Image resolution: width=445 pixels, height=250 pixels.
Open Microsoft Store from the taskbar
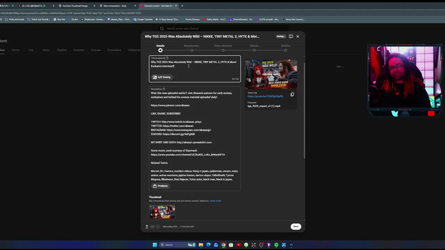point(231,245)
